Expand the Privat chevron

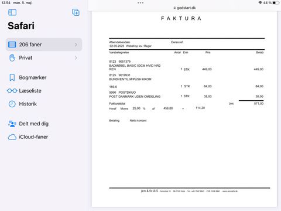pyautogui.click(x=76, y=58)
